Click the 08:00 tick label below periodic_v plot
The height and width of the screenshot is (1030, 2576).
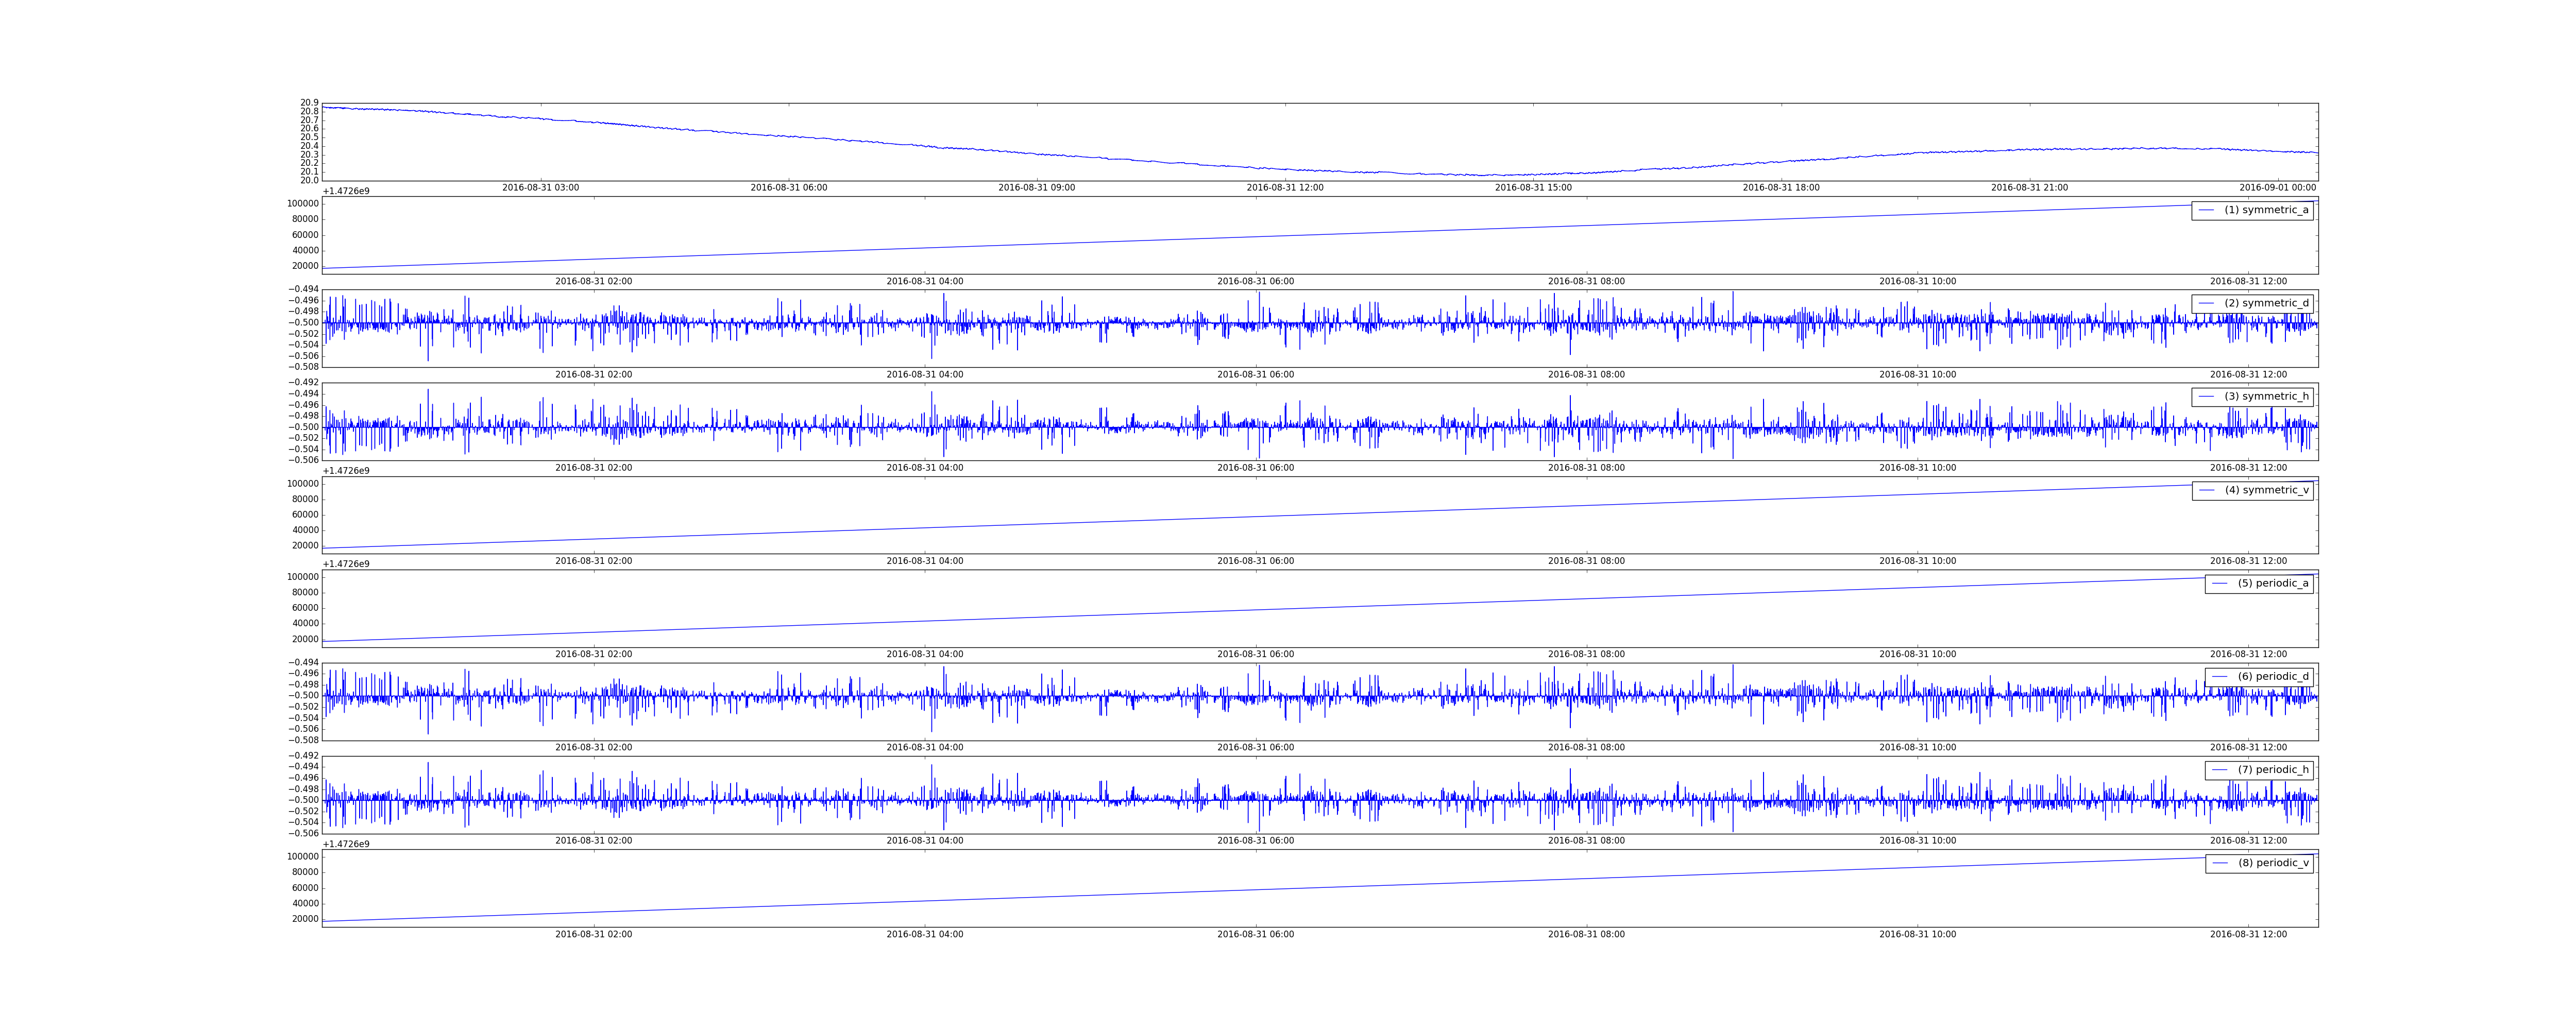point(1586,934)
